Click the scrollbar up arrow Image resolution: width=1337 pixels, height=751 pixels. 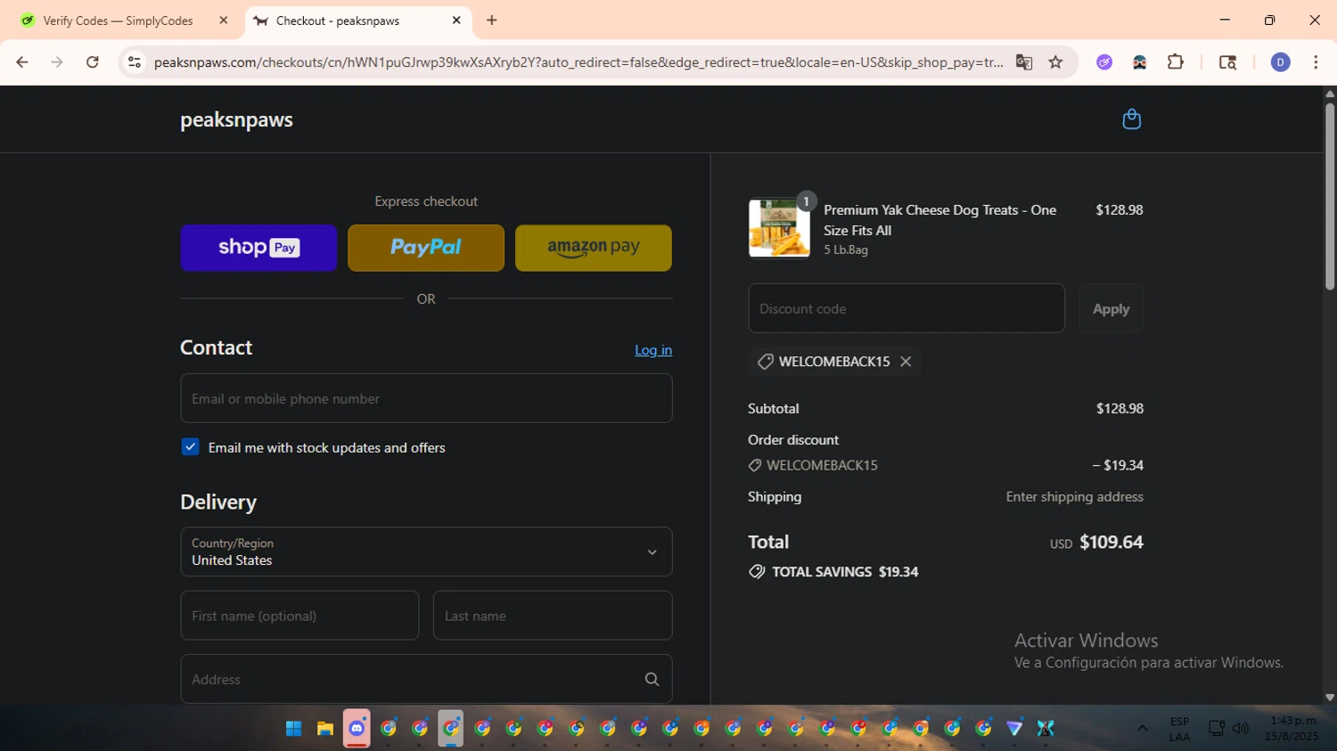(1330, 93)
